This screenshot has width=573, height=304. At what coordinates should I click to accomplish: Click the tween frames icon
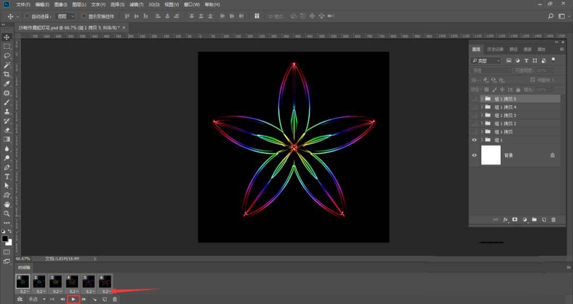(x=94, y=299)
